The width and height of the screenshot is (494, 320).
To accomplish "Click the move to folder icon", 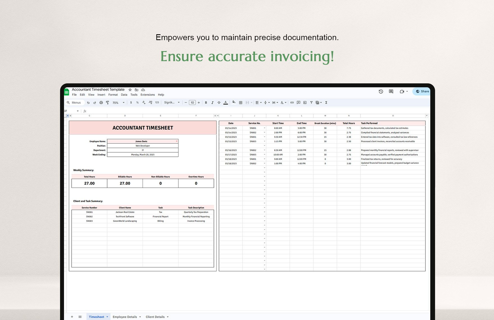I will 136,90.
